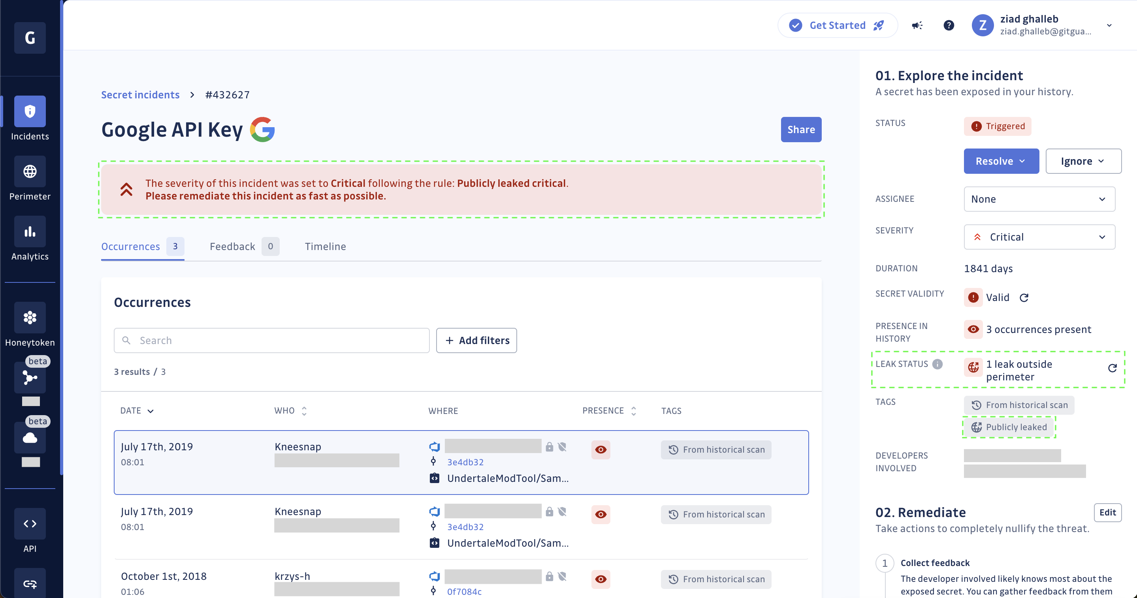Toggle presence eye in first Kneesnap row
Image resolution: width=1137 pixels, height=598 pixels.
(x=600, y=450)
